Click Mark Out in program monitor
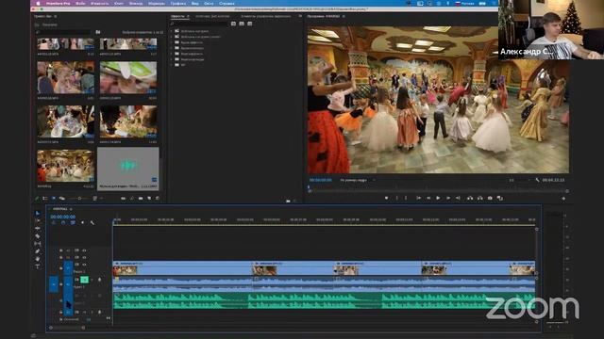This screenshot has height=339, width=604. tap(406, 198)
